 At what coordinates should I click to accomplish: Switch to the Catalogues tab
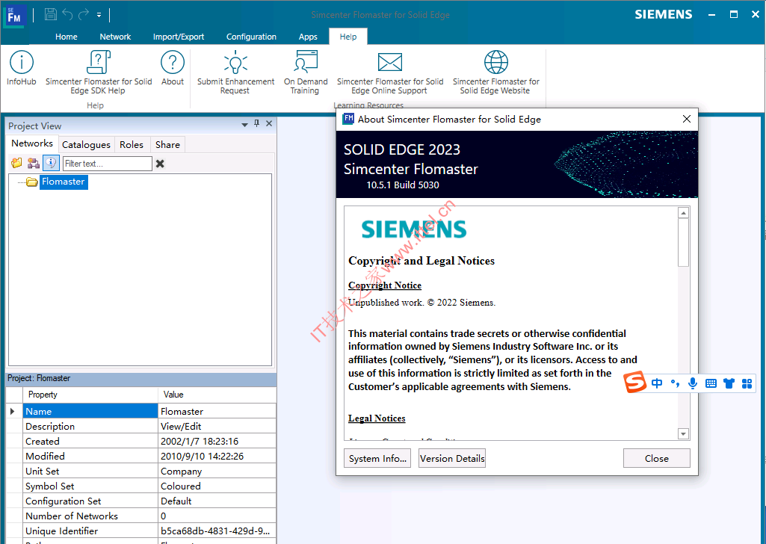pos(86,144)
